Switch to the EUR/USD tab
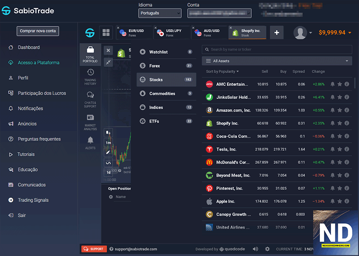Screen dimensions: 359x256 click(x=134, y=33)
